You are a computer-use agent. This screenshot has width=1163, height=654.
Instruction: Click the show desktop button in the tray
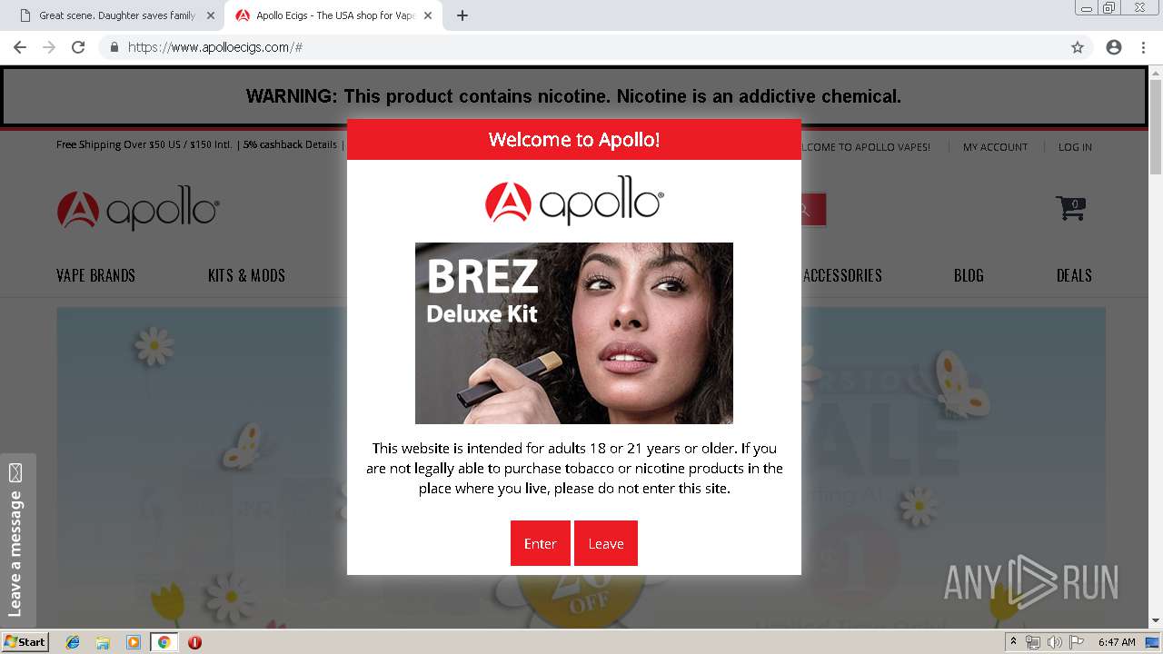point(1152,642)
